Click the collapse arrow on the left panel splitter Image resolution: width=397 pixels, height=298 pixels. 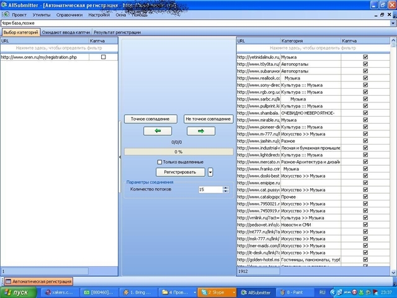[x=120, y=157]
